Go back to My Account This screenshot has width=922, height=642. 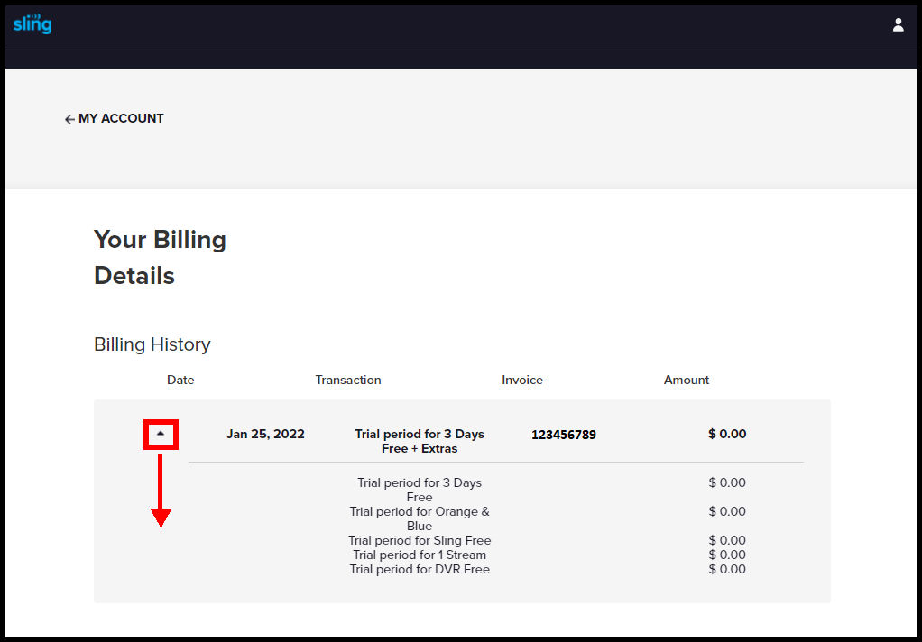114,119
